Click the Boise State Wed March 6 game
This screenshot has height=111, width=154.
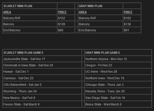tap(104, 104)
